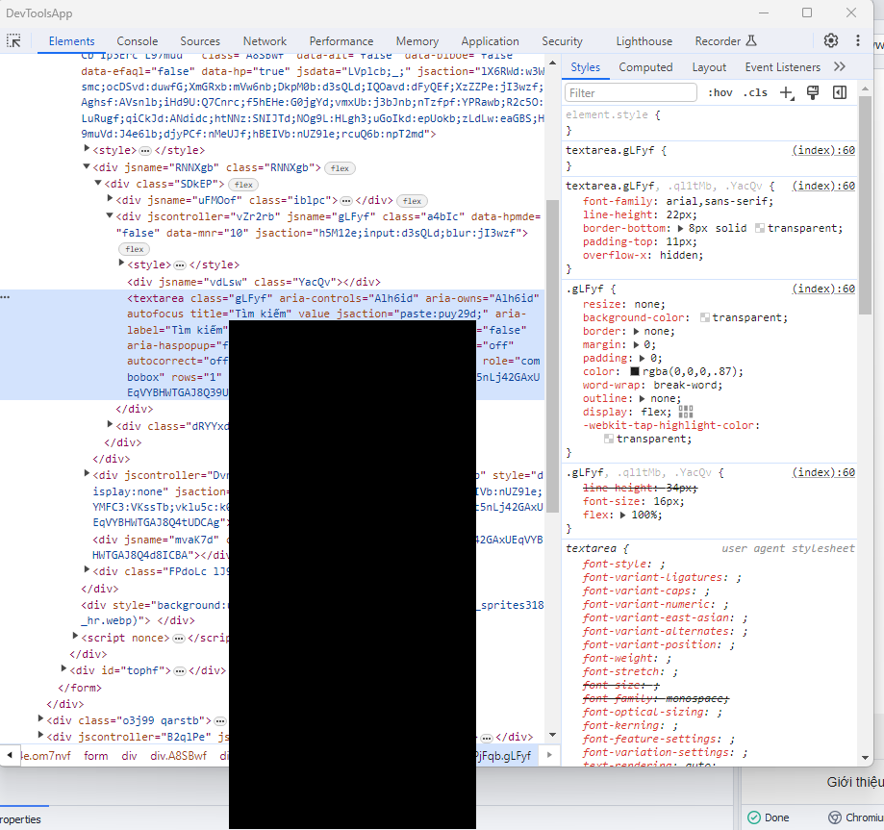Viewport: 884px width, 830px height.
Task: Expand the div id="tophf" node
Action: click(64, 669)
